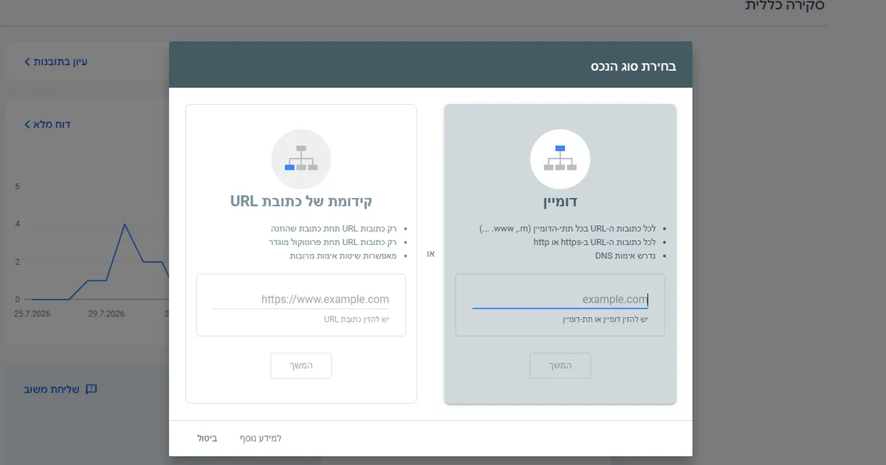This screenshot has height=465, width=886.
Task: Click the 29.7.2026 date label on chart
Action: point(106,314)
